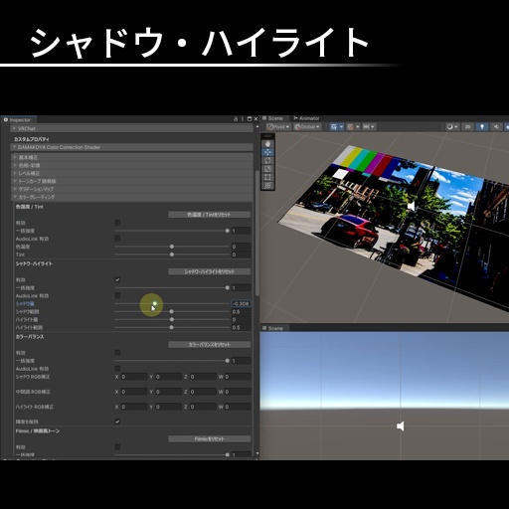Open grid visibility dropdown arrow
The height and width of the screenshot is (509, 509).
tap(341, 127)
